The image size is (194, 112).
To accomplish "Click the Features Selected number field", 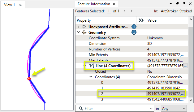I will click(x=109, y=11).
